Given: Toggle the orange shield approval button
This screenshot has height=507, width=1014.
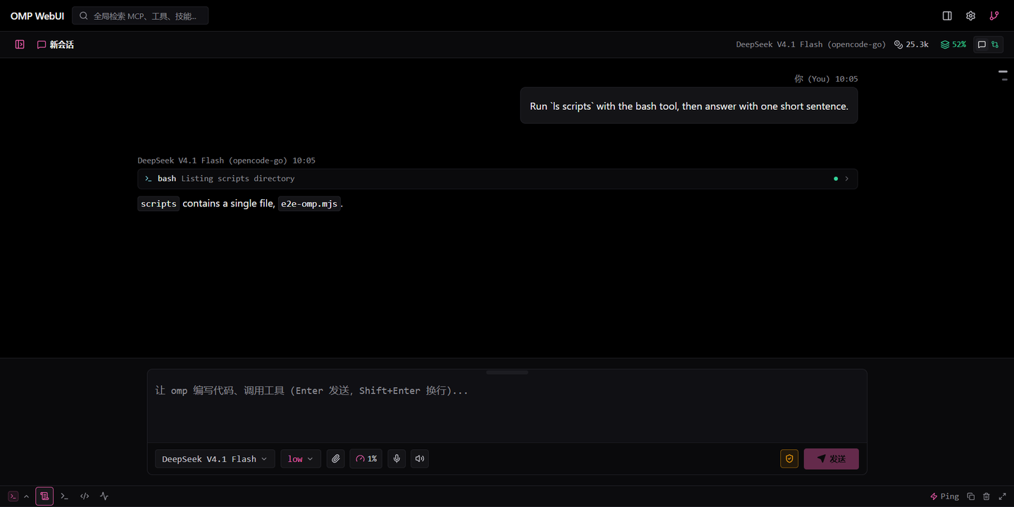Looking at the screenshot, I should pyautogui.click(x=789, y=459).
